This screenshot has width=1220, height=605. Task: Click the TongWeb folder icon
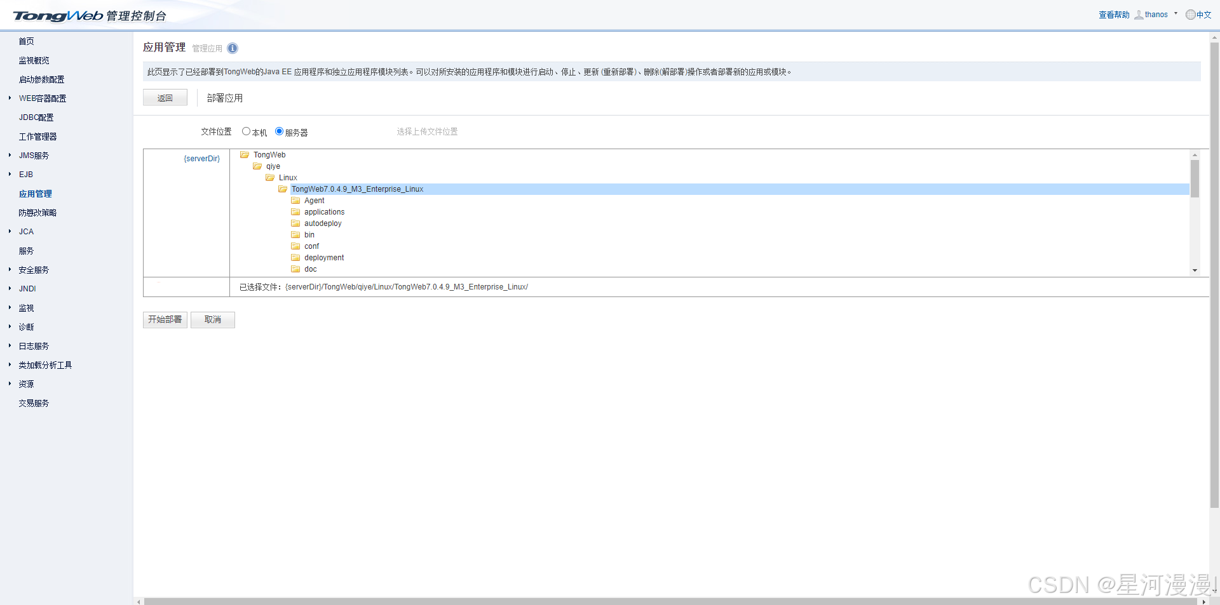point(245,155)
